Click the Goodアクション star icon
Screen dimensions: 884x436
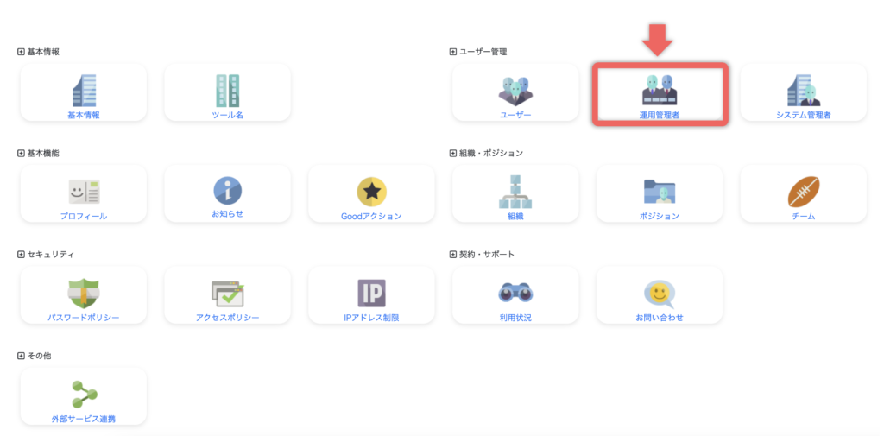[371, 191]
